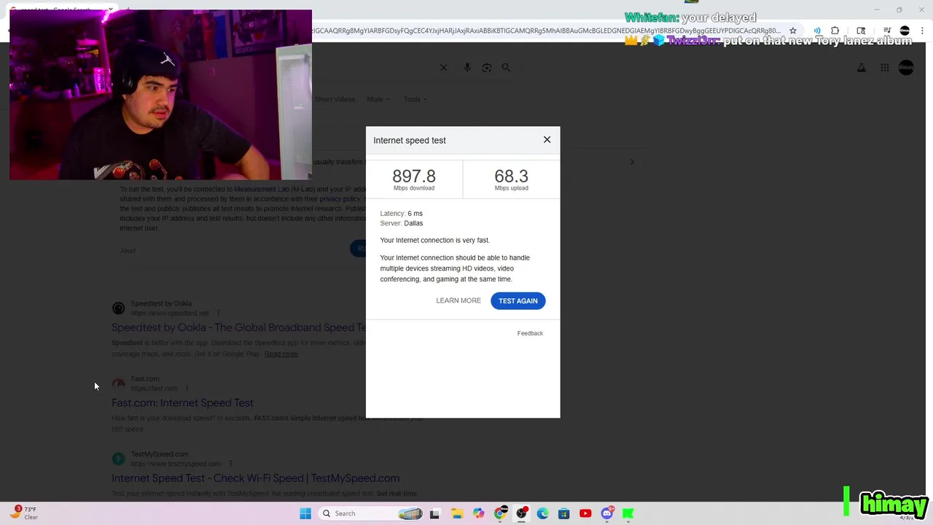Open Google Lens image search icon
This screenshot has height=525, width=933.
pyautogui.click(x=487, y=68)
